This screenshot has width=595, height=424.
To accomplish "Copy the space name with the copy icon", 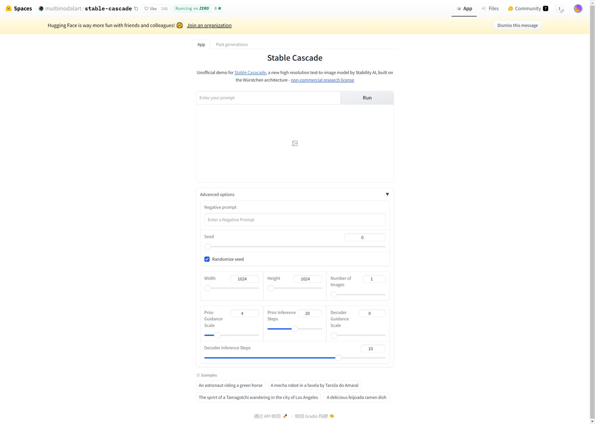I will coord(136,8).
